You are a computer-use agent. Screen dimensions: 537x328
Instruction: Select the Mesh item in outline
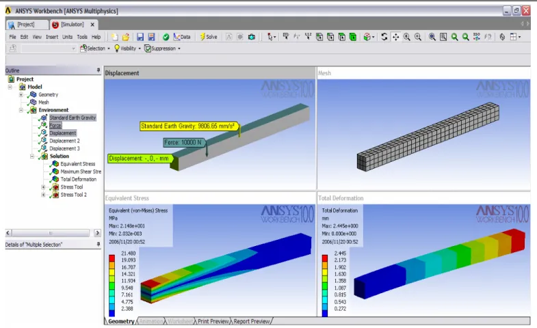coord(44,102)
